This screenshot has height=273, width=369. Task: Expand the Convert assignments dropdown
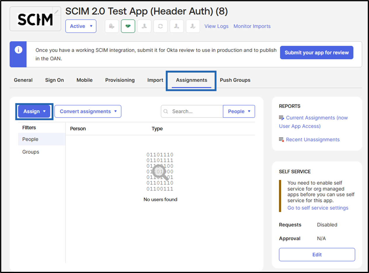(88, 111)
